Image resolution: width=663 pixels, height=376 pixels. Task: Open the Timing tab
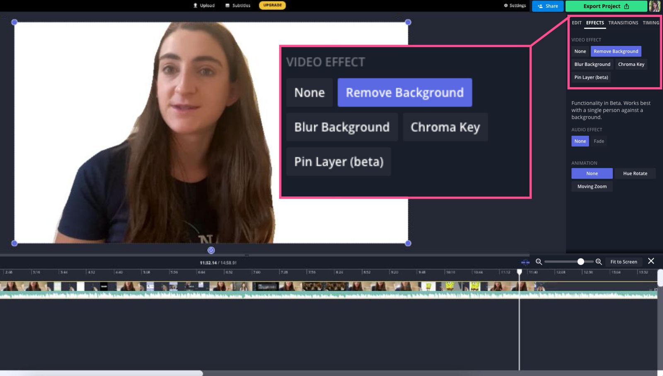(651, 23)
